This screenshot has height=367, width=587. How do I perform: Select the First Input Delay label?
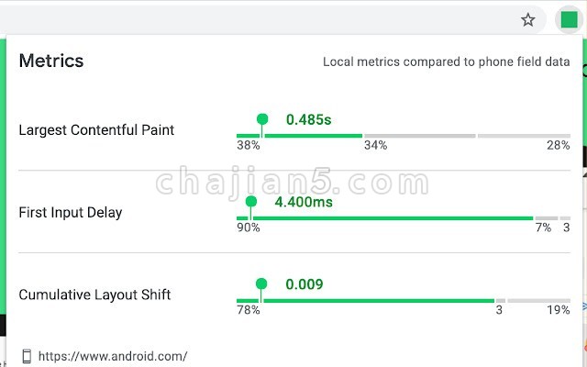coord(71,212)
